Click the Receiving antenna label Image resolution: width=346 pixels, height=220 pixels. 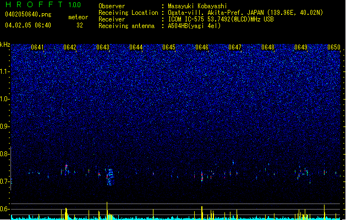(127, 26)
